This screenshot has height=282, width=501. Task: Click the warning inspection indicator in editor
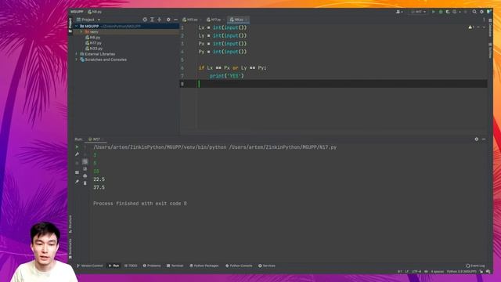[471, 27]
